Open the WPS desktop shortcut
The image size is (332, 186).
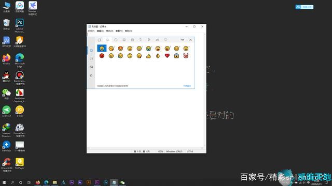tap(6, 41)
